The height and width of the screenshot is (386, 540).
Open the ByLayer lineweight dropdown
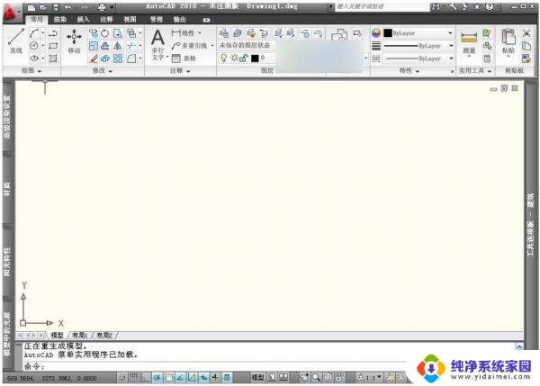(x=451, y=46)
